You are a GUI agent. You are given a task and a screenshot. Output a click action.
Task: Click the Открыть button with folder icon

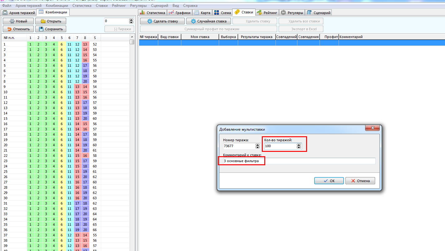[51, 21]
